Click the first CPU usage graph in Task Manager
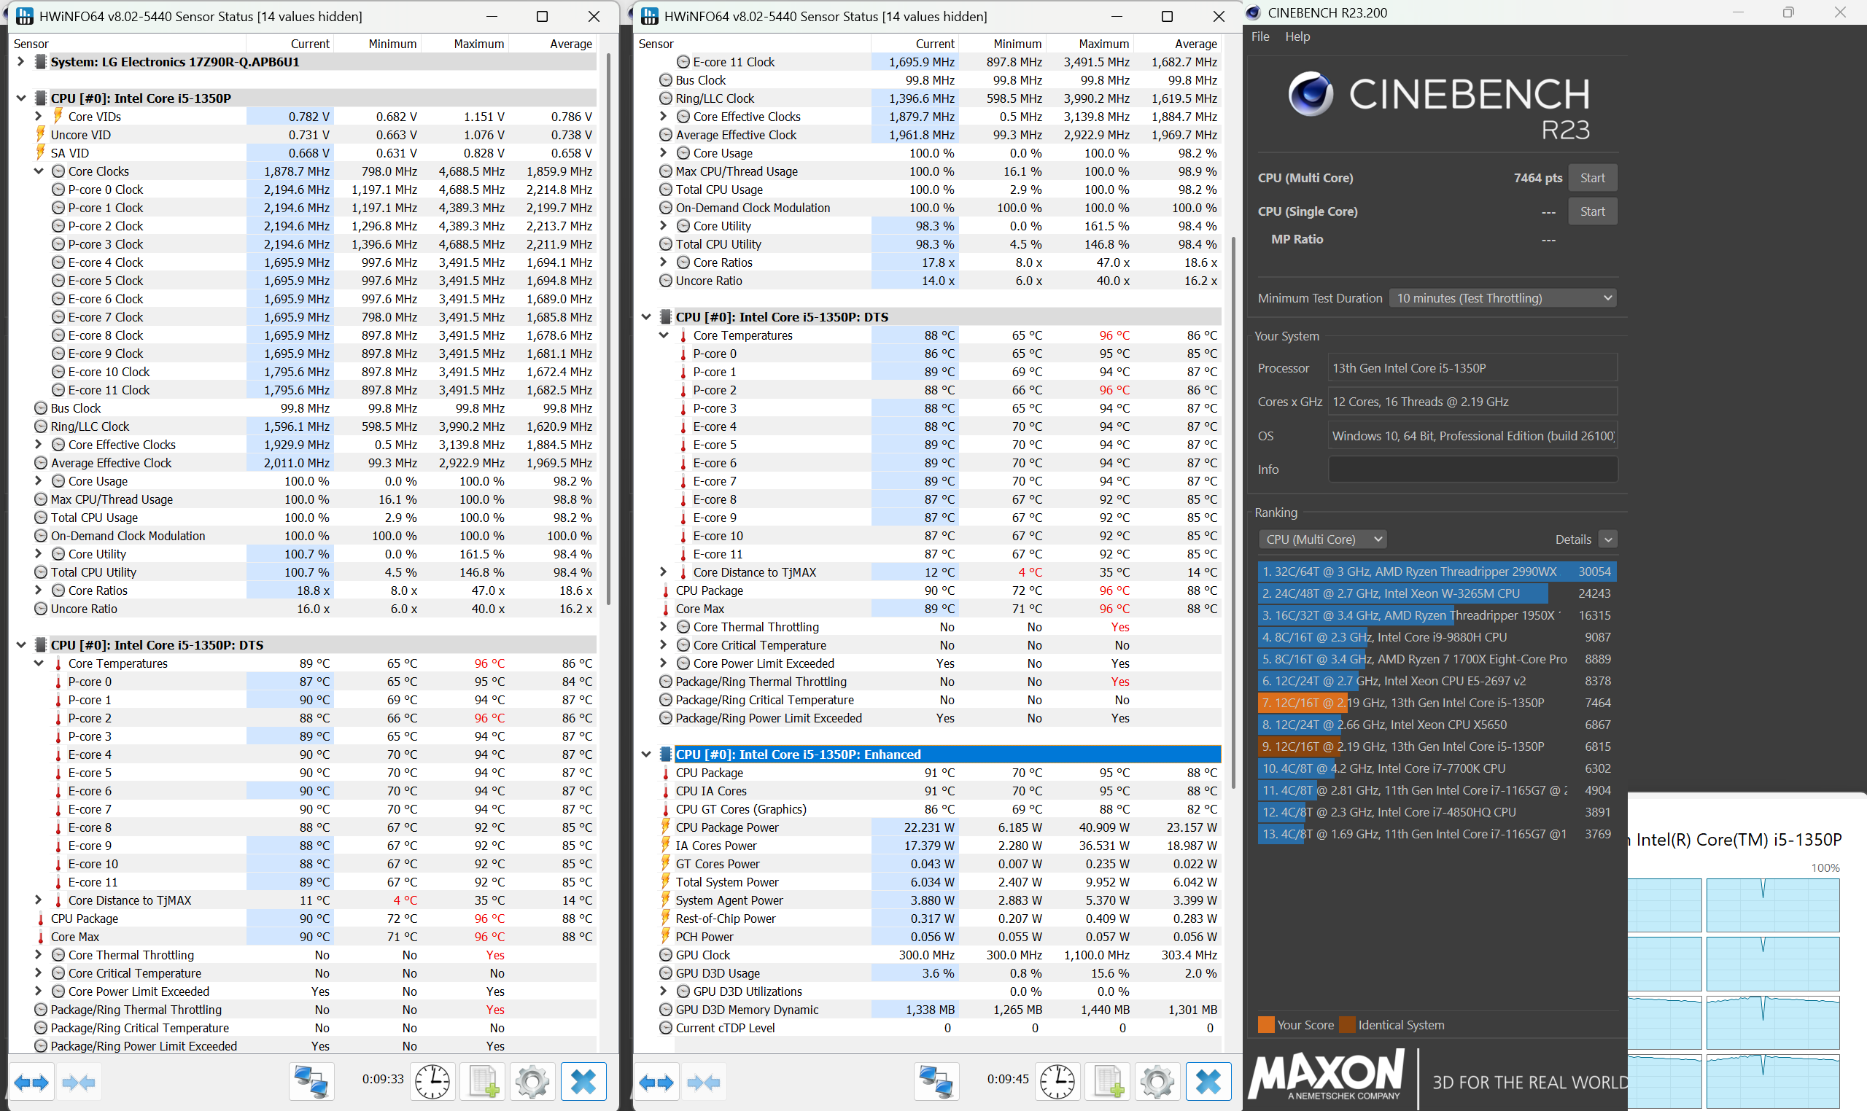This screenshot has width=1867, height=1111. pyautogui.click(x=1665, y=905)
